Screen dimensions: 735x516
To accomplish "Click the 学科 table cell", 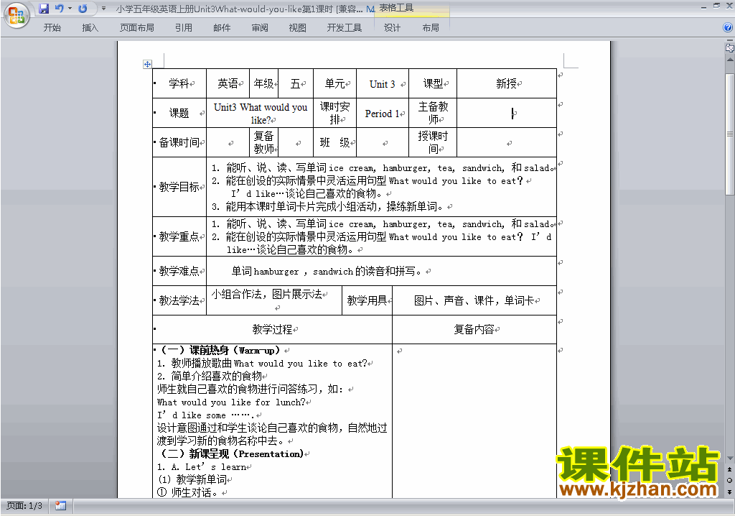I will tap(179, 83).
